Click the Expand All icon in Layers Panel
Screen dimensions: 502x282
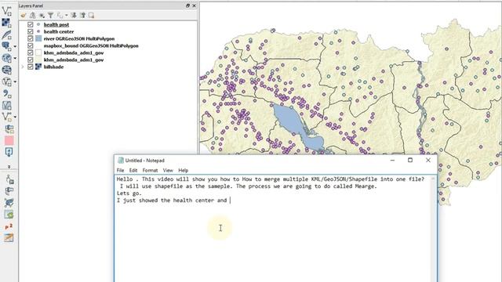pyautogui.click(x=73, y=16)
